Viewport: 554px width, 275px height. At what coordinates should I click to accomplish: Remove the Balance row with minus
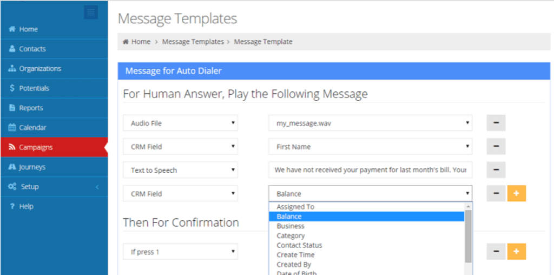(496, 193)
